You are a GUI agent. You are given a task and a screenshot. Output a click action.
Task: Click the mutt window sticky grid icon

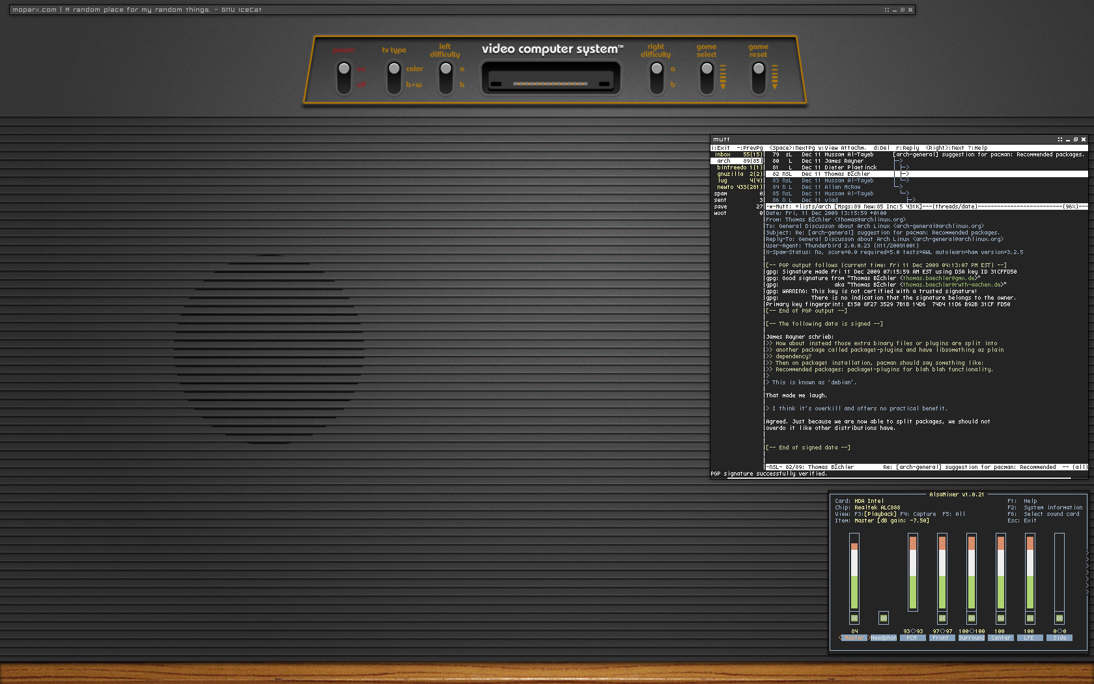[1059, 139]
